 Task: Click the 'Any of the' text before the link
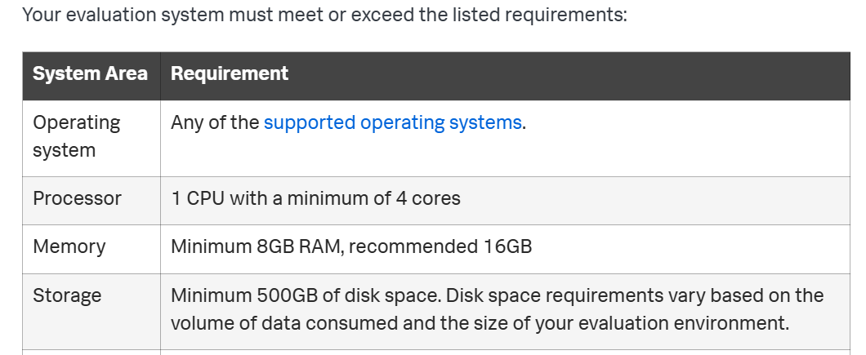[215, 122]
